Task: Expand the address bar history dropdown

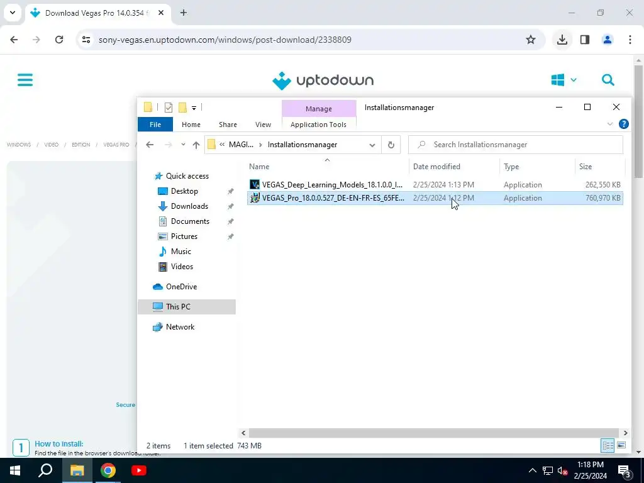Action: click(372, 145)
